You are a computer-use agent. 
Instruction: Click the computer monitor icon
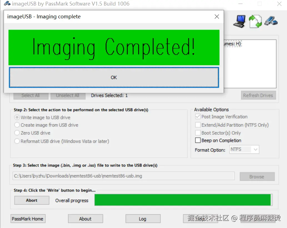(239, 21)
